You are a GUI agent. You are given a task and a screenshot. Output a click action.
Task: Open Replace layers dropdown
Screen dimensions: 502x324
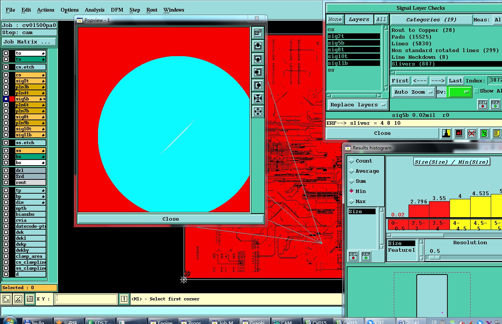[358, 105]
